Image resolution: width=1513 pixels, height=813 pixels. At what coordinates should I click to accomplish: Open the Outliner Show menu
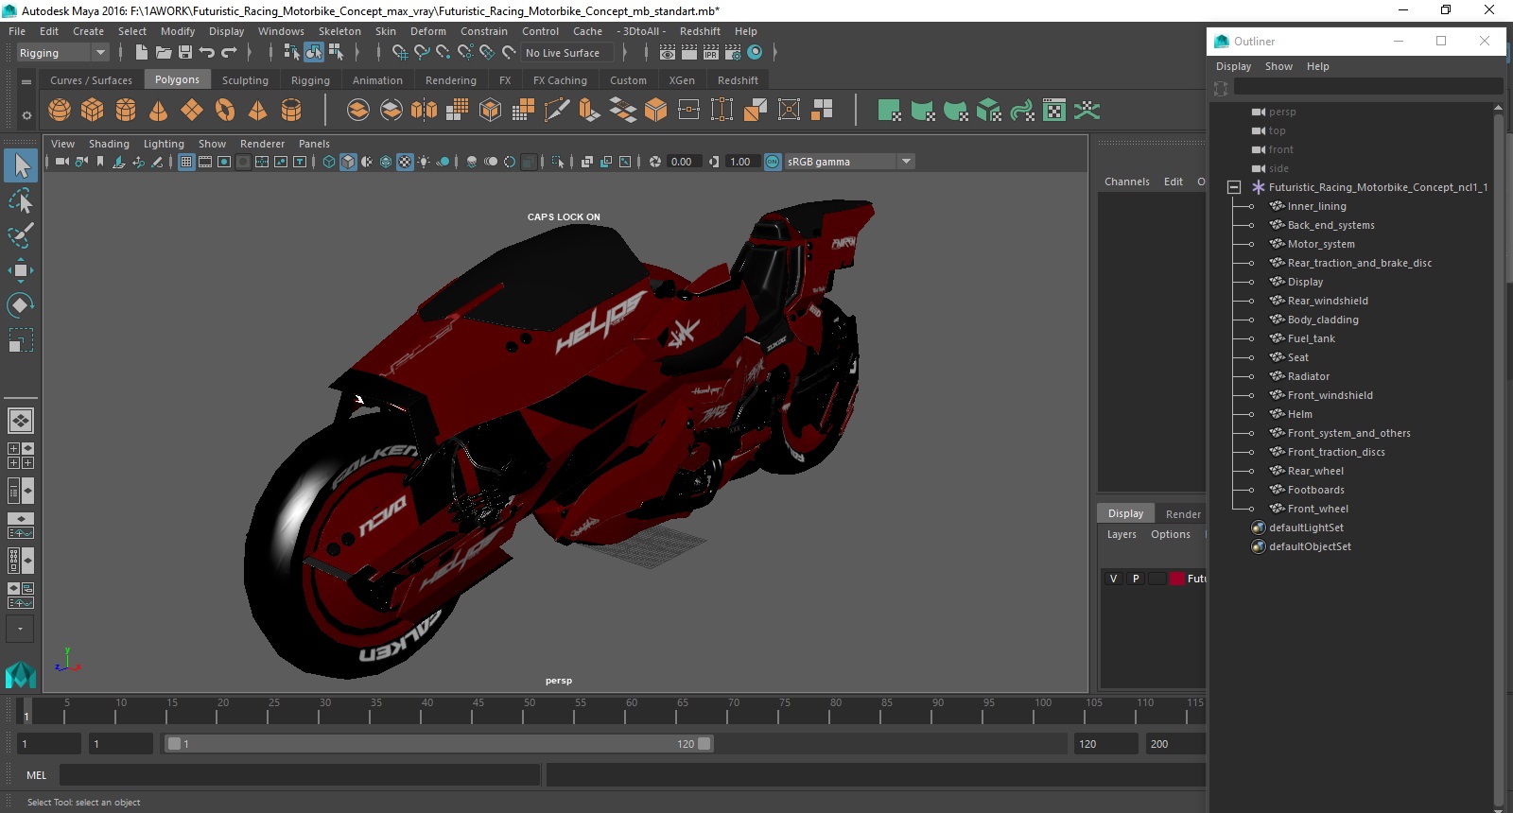[x=1278, y=66]
